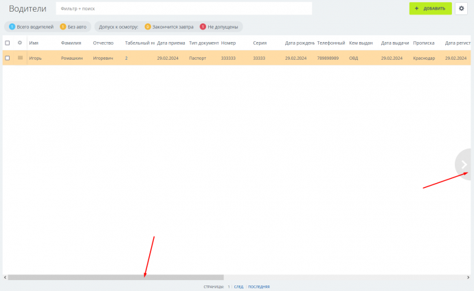Click the orange Закончится завтра counter badge
The image size is (474, 291).
[148, 27]
